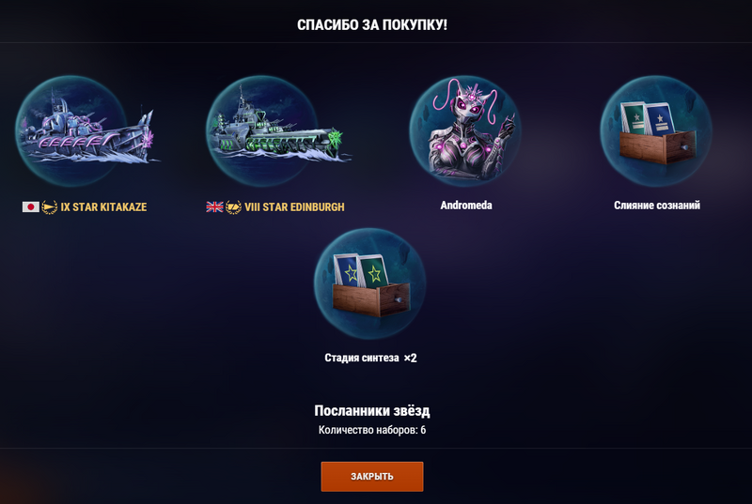Click the СПАСИБО ЗА ПОКУПКУ! header
Viewport: 752px width, 504px height.
[x=372, y=25]
